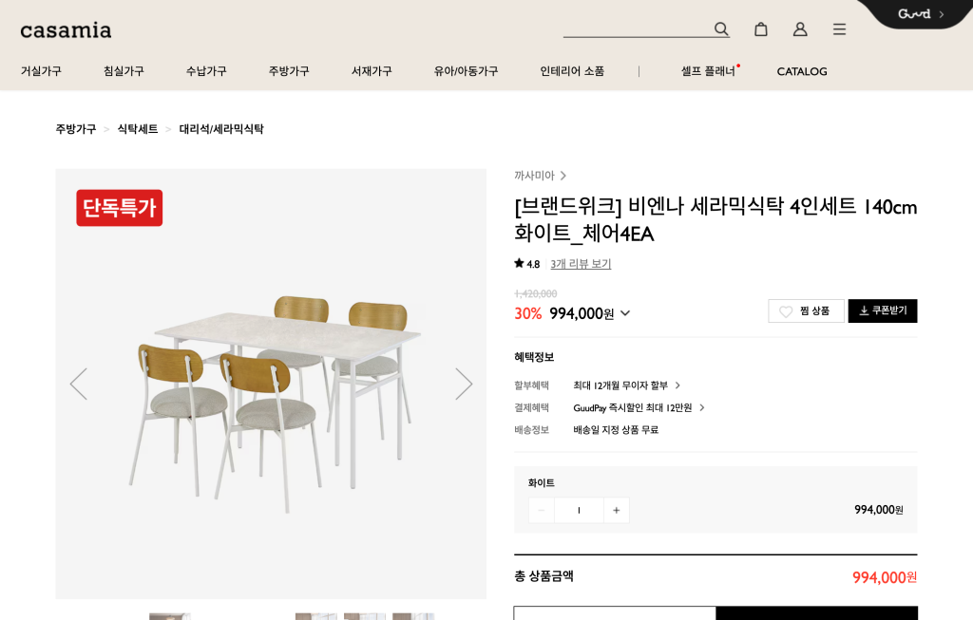This screenshot has width=973, height=620.
Task: Open the 주방가구 navigation menu
Action: click(289, 71)
